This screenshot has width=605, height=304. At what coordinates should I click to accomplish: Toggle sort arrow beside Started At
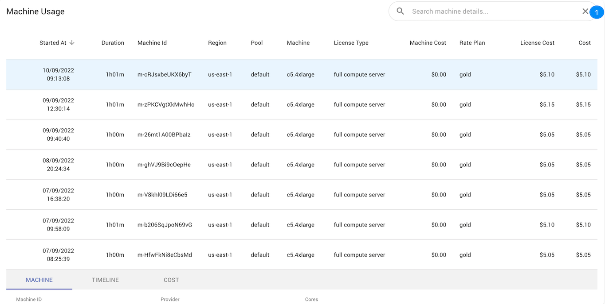point(72,43)
